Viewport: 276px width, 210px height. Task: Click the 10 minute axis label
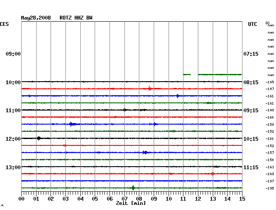[169, 199]
